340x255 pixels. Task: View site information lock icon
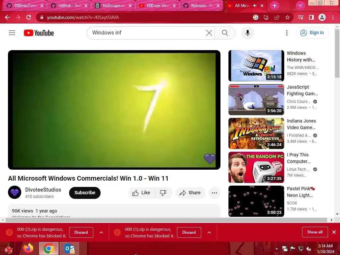42,17
